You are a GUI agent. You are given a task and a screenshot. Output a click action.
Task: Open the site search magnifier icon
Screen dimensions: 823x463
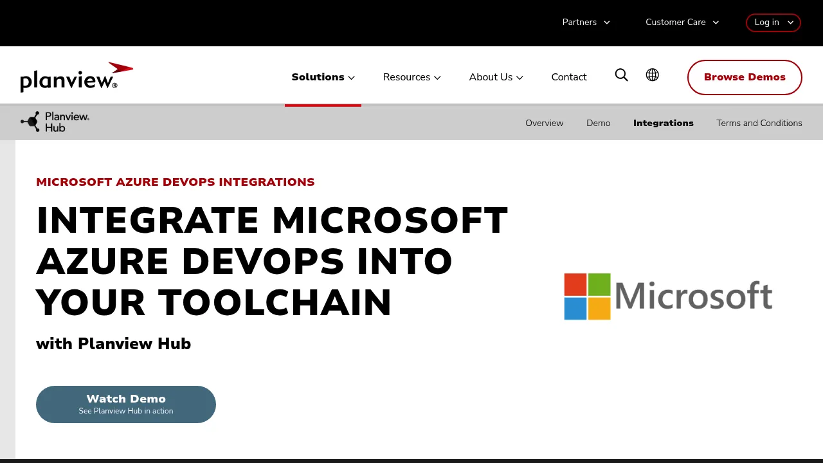[621, 75]
